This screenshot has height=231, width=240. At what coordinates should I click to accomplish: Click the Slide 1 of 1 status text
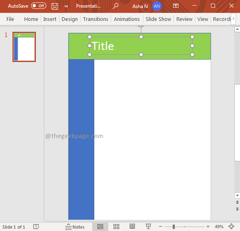point(14,227)
